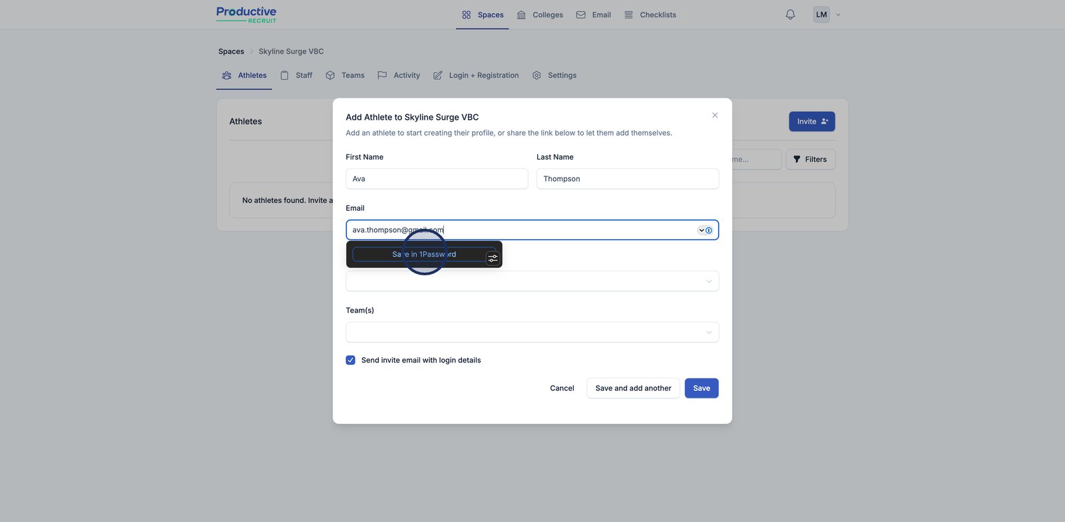Expand the user account chevron
This screenshot has width=1065, height=522.
click(838, 15)
